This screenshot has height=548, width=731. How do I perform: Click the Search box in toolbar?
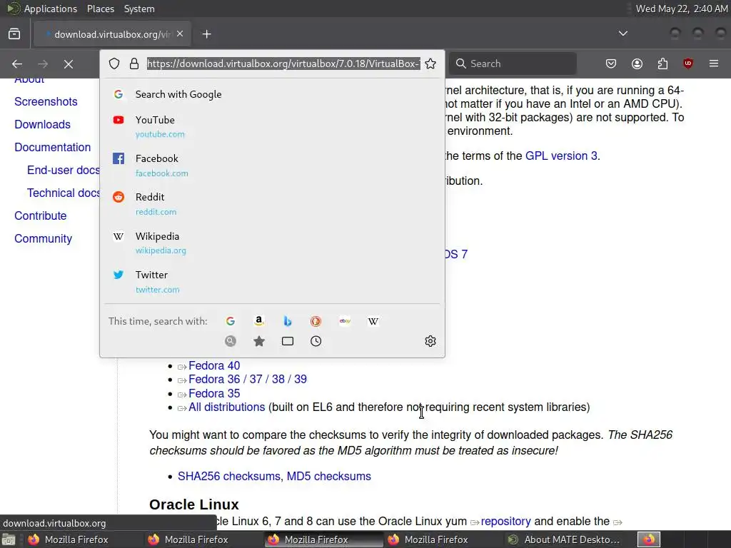[513, 64]
